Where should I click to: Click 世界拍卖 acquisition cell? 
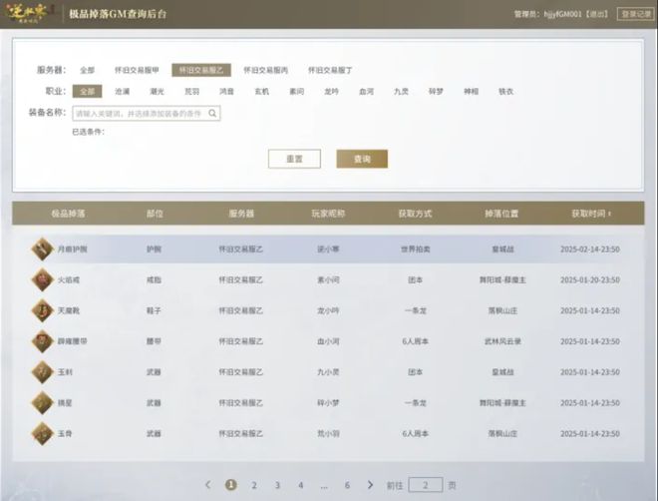pyautogui.click(x=415, y=250)
